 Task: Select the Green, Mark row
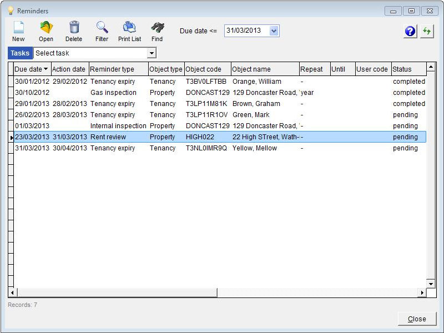pos(220,115)
